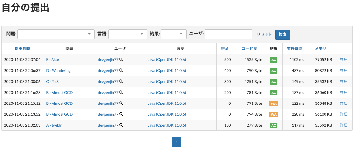Viewport: 359px width, 152px height.
Task: Select the 自分の提出 page heading
Action: [26, 8]
